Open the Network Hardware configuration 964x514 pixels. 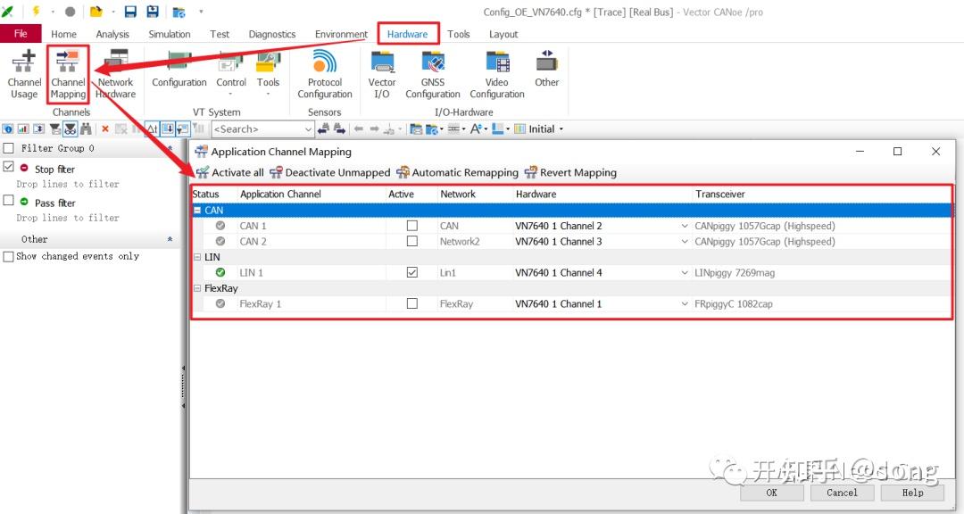pyautogui.click(x=115, y=75)
